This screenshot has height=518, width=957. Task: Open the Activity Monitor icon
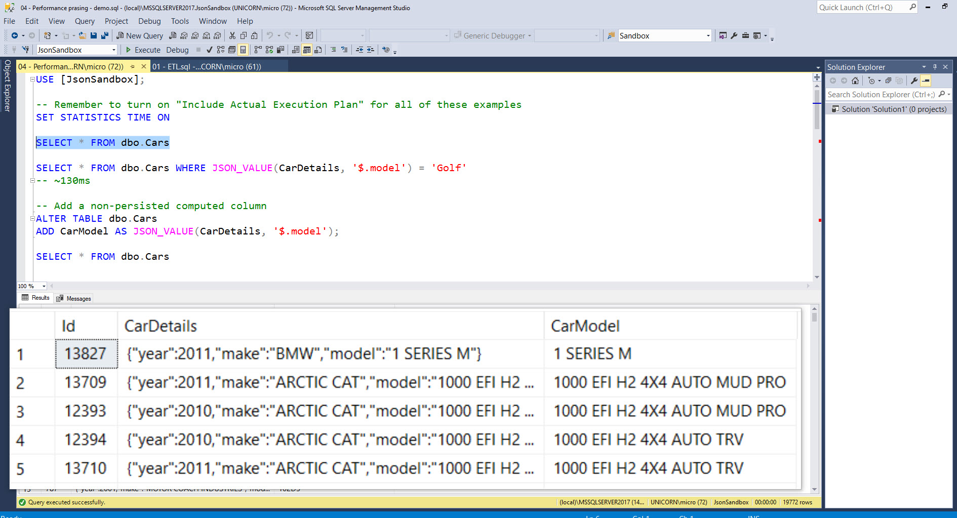pos(309,35)
